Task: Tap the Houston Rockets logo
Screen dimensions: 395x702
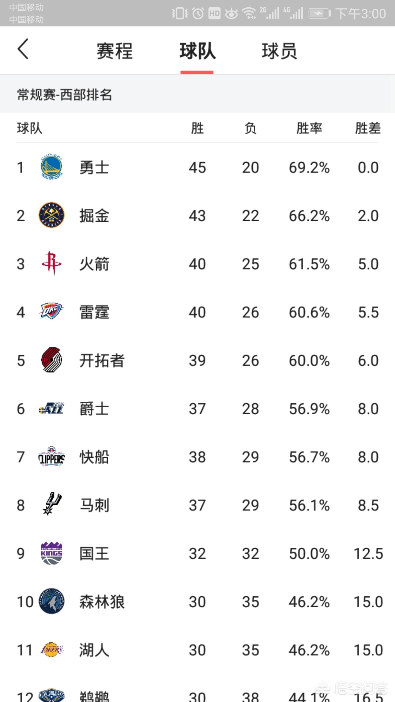Action: pos(51,263)
